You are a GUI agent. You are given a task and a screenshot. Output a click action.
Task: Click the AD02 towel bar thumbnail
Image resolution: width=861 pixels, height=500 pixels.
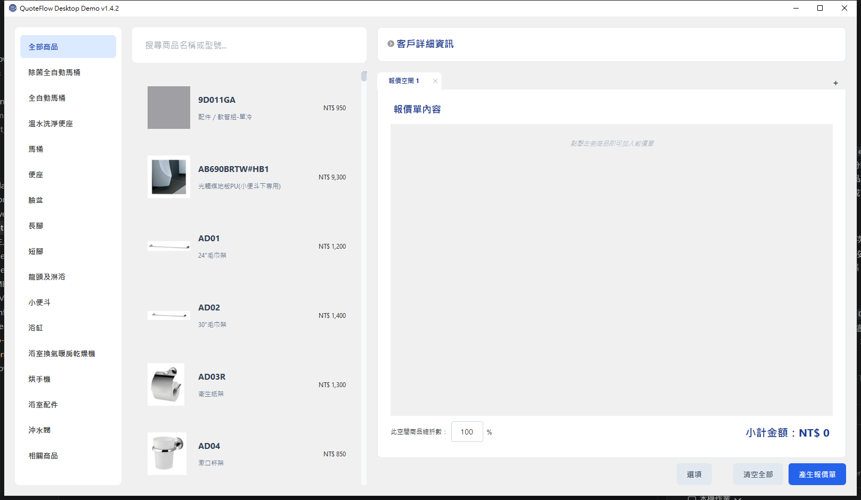(169, 315)
